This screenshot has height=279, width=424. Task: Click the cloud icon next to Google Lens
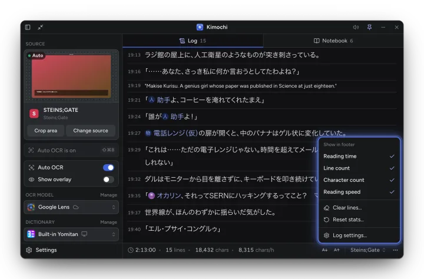pos(76,207)
